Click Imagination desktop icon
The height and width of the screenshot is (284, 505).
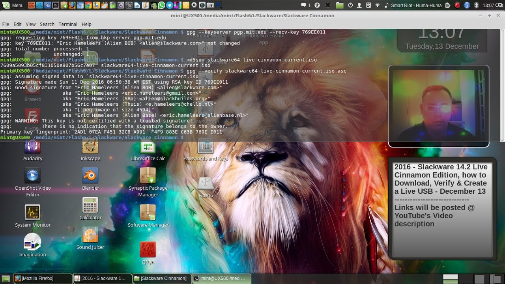(33, 245)
